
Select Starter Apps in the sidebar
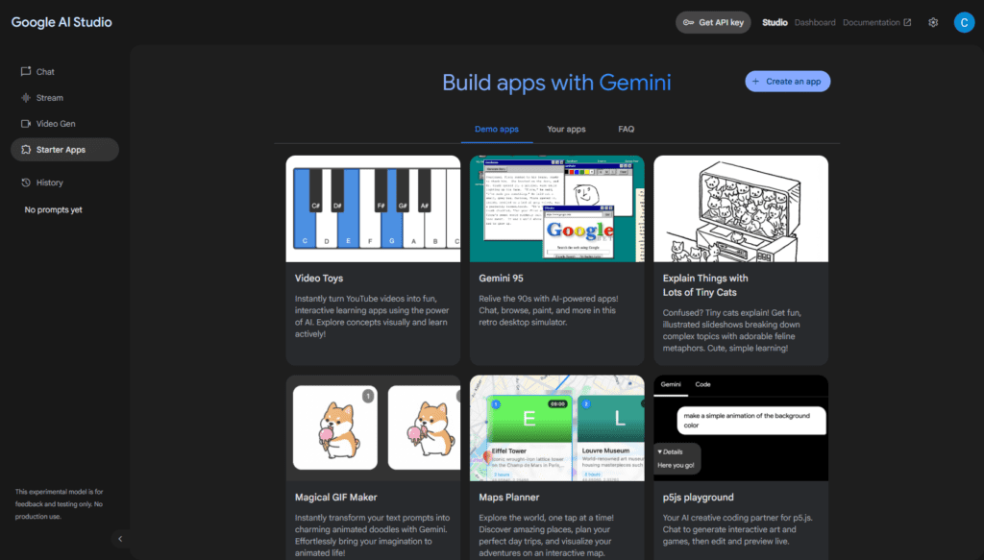[x=64, y=150]
